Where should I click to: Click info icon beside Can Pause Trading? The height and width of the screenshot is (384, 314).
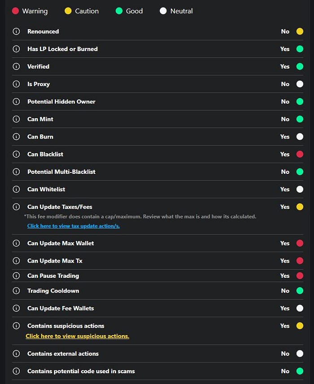coord(16,276)
